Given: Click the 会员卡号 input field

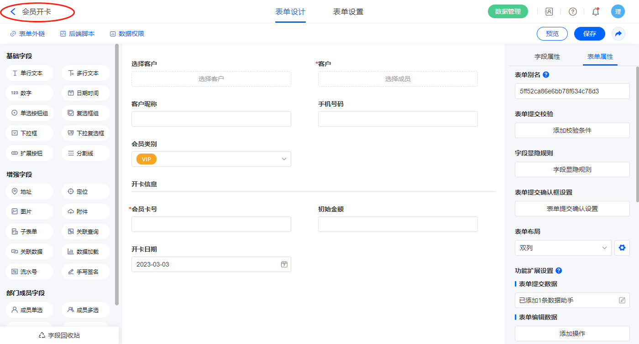Looking at the screenshot, I should coord(211,224).
